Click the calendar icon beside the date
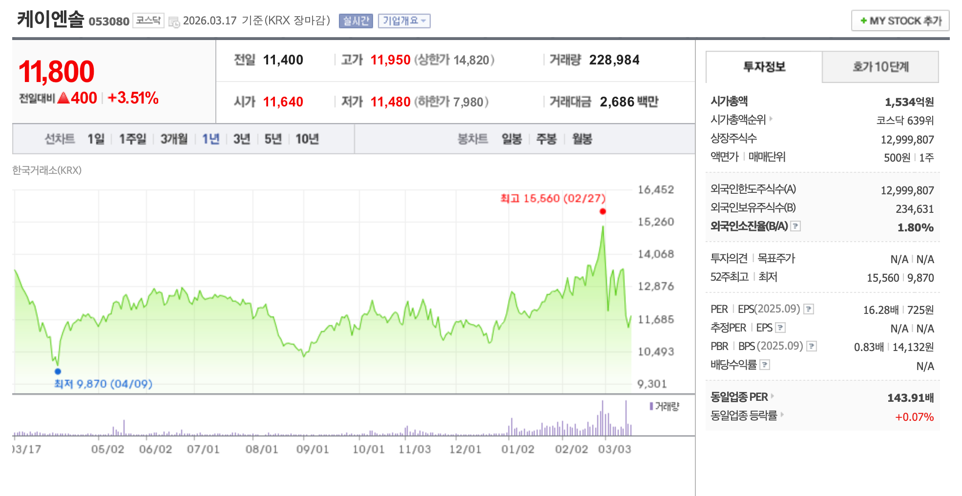This screenshot has width=962, height=496. [174, 22]
